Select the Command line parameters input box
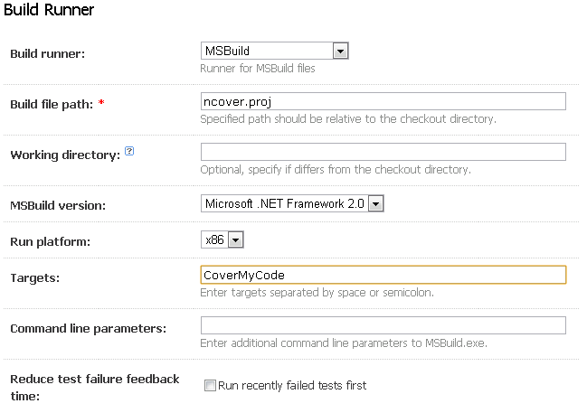The height and width of the screenshot is (413, 587). [x=383, y=325]
